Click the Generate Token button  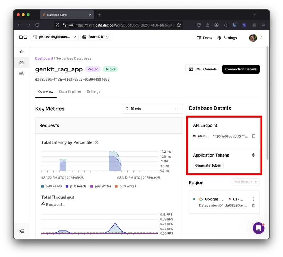208,165
